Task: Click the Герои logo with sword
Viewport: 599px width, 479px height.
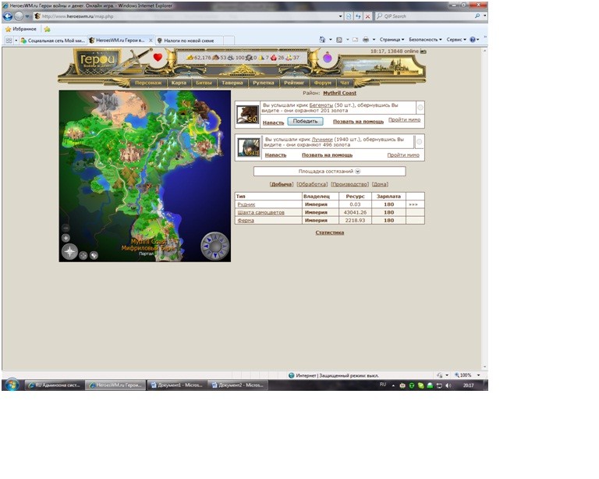Action: (97, 61)
